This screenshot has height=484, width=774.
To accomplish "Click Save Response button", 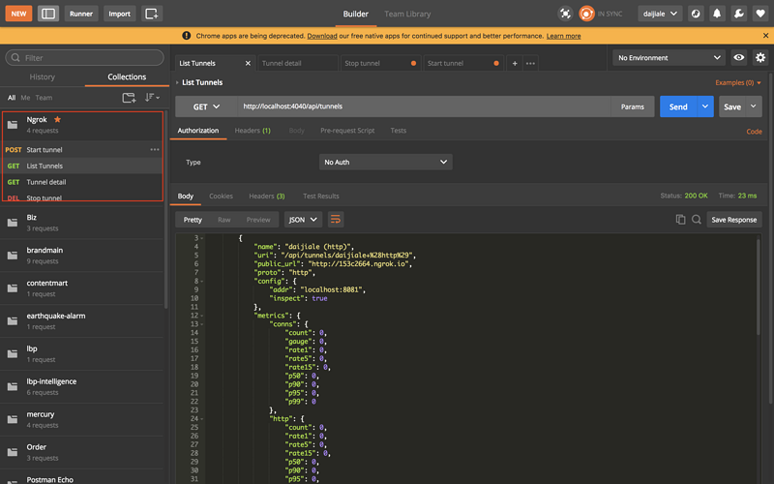I will [734, 220].
